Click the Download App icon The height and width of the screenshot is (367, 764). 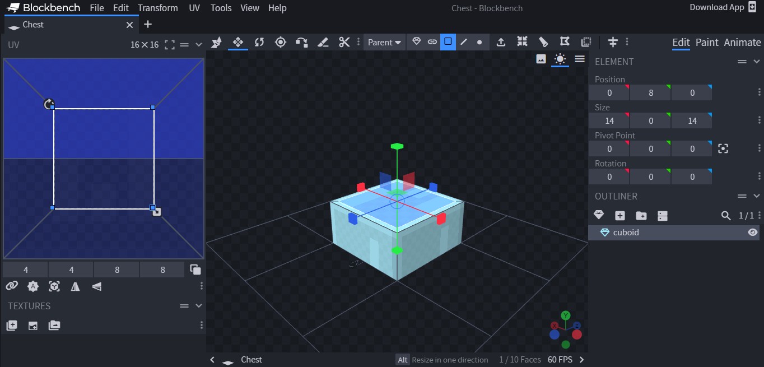[752, 7]
